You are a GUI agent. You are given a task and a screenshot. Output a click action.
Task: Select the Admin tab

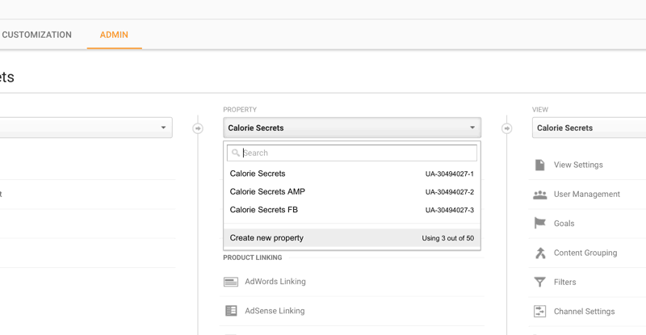114,35
